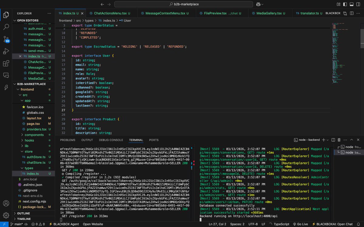Change encoding via UTF-8 status item

click(253, 224)
